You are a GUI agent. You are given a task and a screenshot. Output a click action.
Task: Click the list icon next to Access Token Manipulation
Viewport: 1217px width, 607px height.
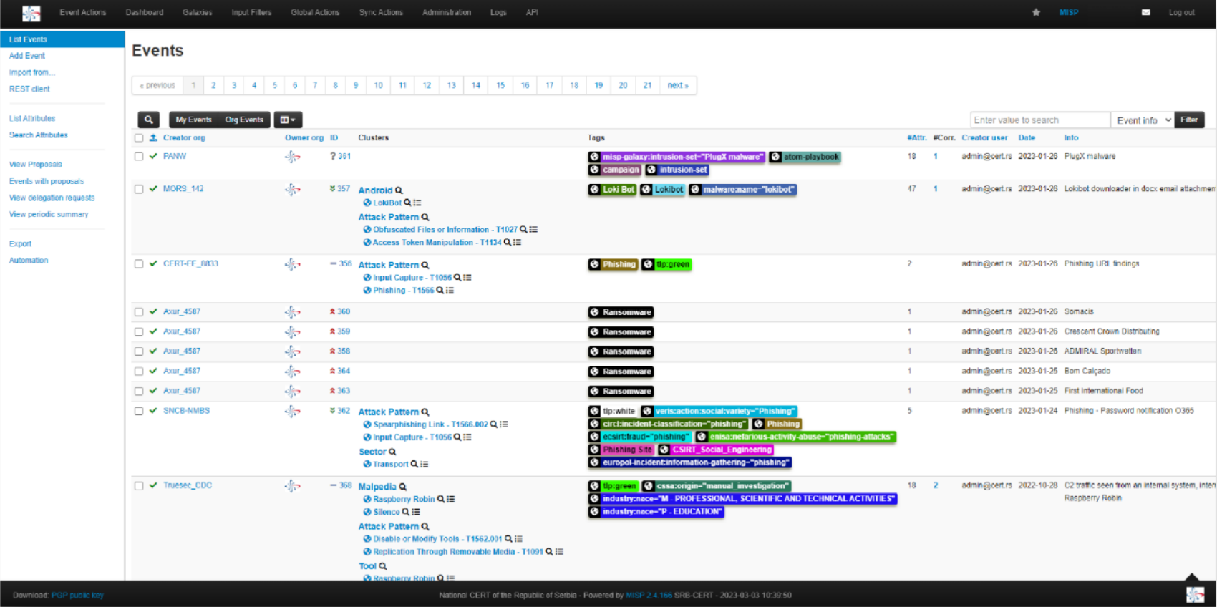click(517, 243)
